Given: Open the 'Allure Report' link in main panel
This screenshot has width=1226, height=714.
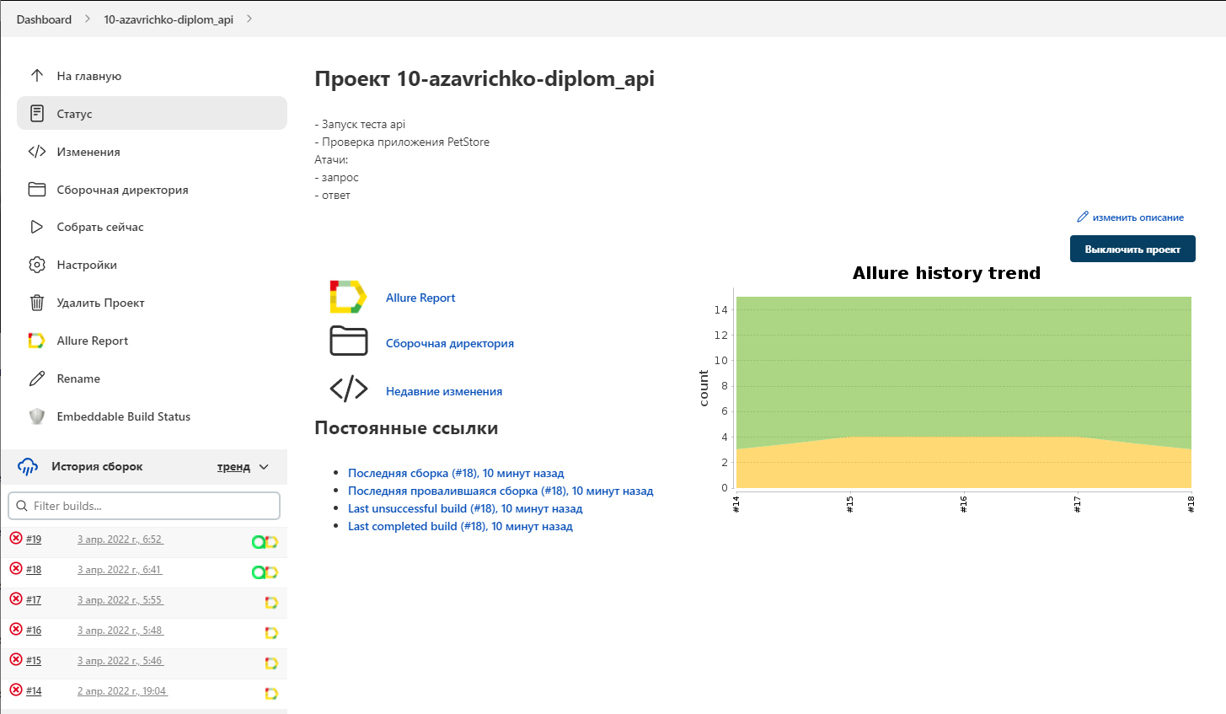Looking at the screenshot, I should 420,298.
